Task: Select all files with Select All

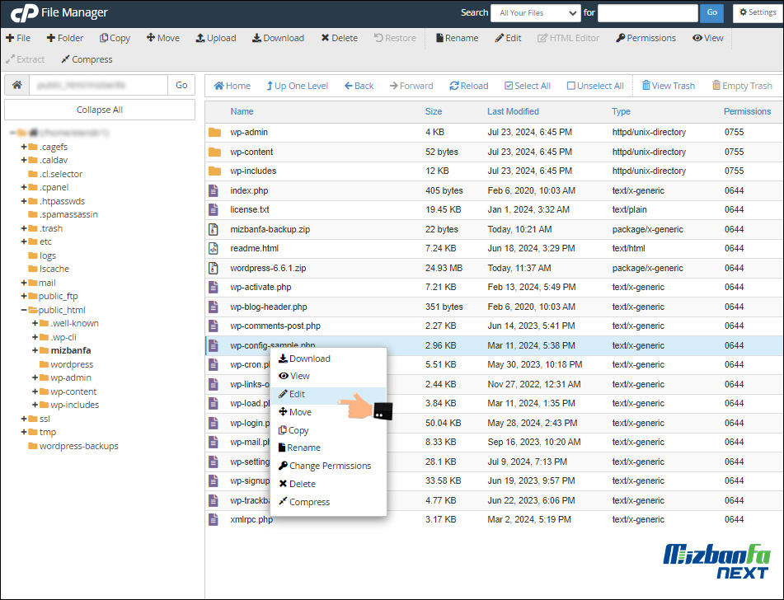Action: pos(528,86)
